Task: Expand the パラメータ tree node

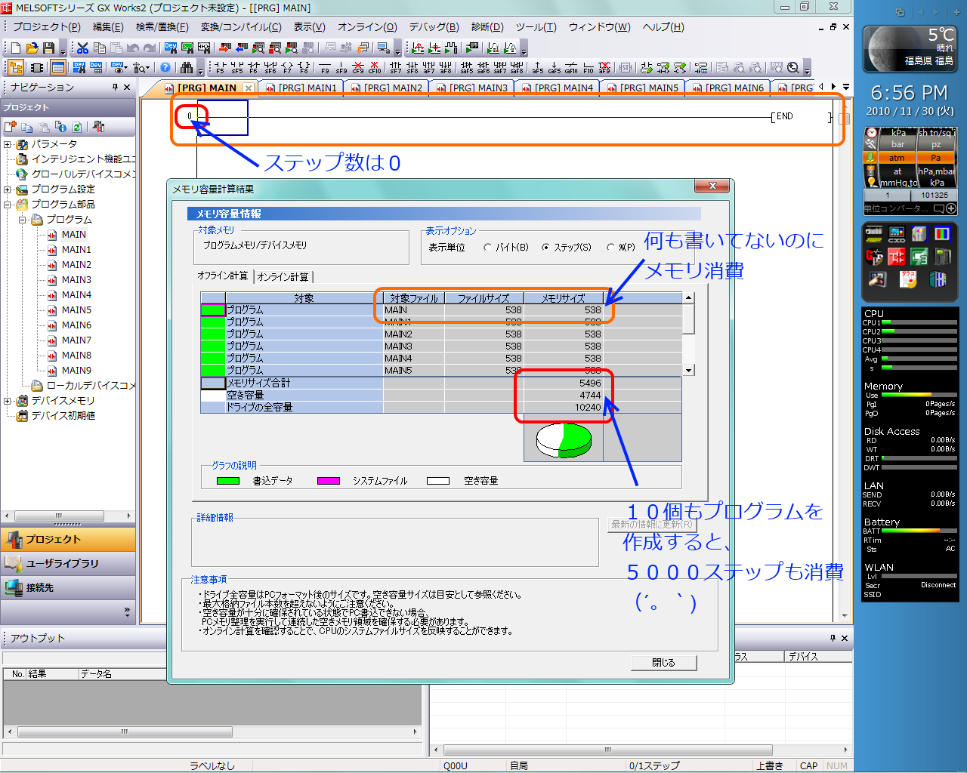Action: [8, 144]
